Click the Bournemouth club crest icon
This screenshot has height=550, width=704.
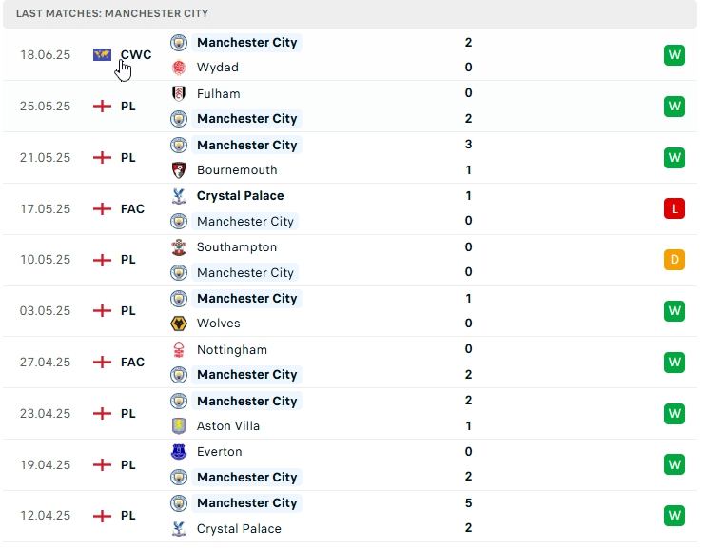tap(179, 170)
